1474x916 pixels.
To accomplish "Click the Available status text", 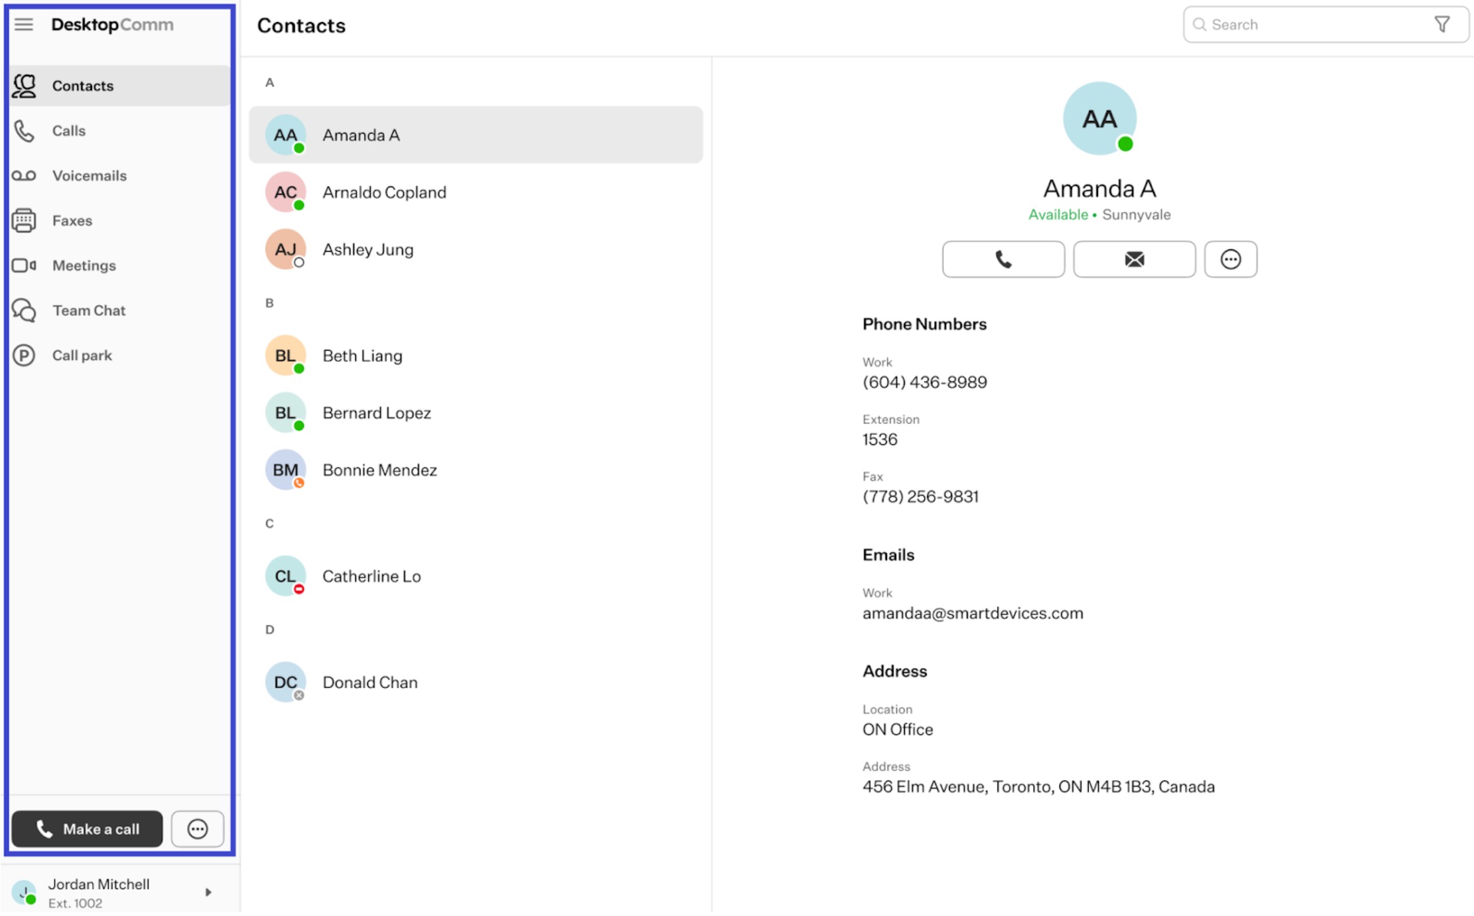I will coord(1058,215).
